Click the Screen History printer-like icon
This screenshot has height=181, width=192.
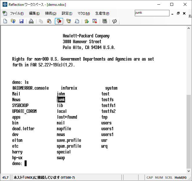pos(105,21)
